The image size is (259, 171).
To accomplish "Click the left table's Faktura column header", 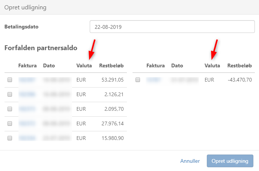I will pyautogui.click(x=27, y=65).
